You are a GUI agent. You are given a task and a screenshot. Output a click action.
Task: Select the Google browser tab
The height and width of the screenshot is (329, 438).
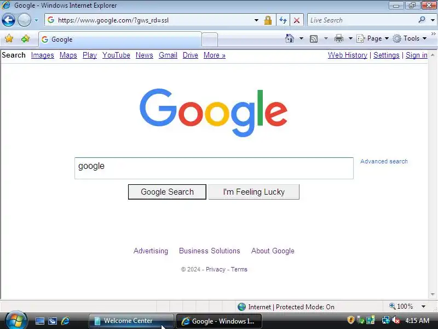coord(120,39)
